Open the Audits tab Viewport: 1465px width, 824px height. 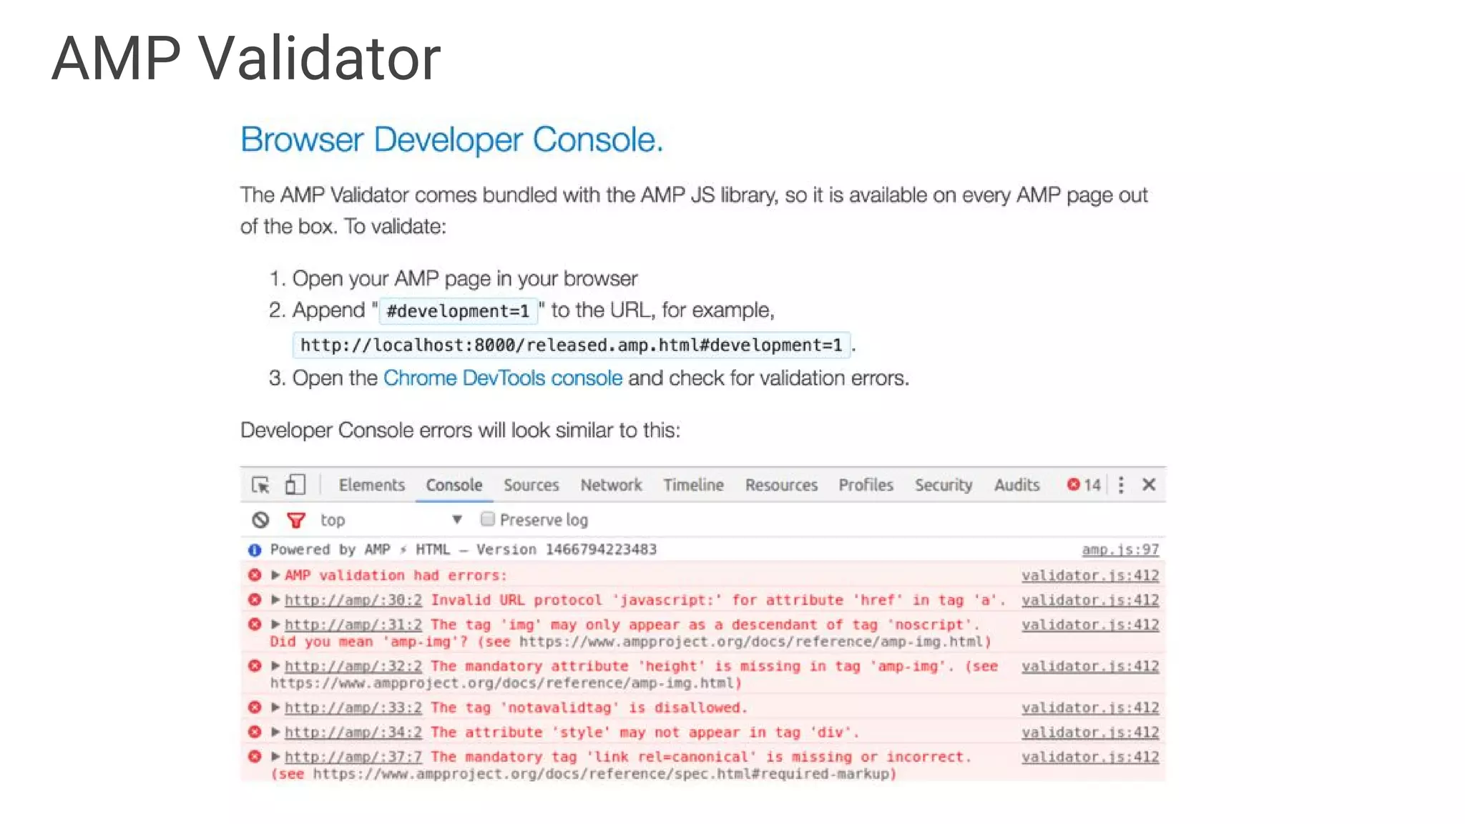click(x=1016, y=485)
